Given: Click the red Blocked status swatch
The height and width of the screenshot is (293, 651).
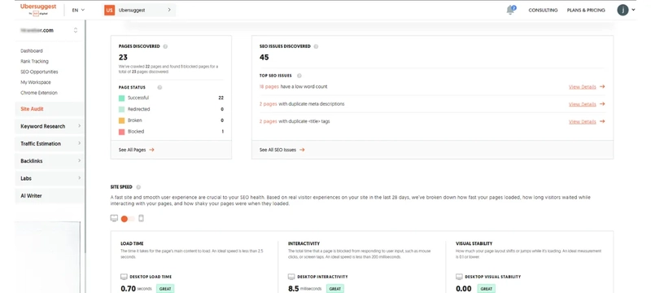Looking at the screenshot, I should pos(121,132).
